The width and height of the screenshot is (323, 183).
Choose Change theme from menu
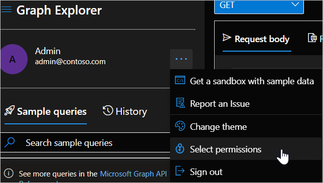246,126
